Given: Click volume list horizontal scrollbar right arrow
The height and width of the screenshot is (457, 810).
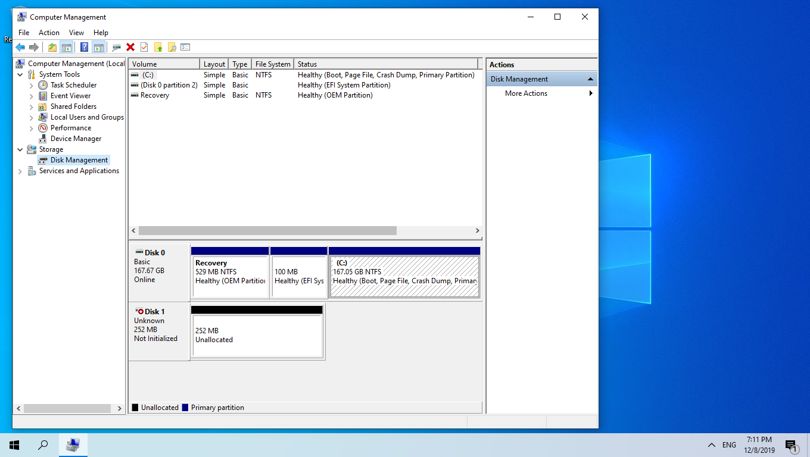Looking at the screenshot, I should click(x=477, y=231).
